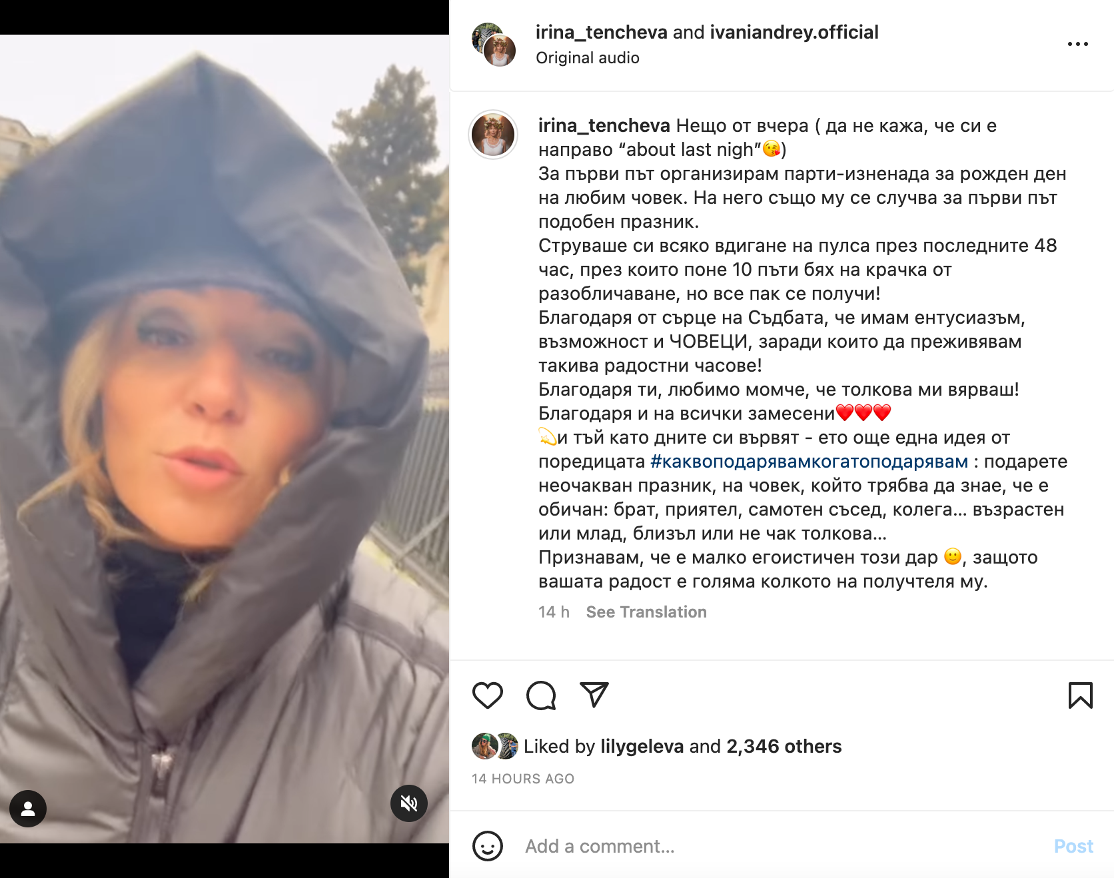The image size is (1114, 878).
Task: Open the three-dot more options menu
Action: (x=1077, y=44)
